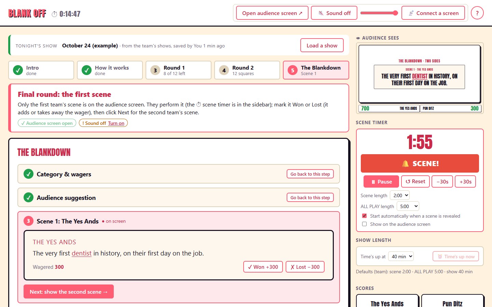492x307 pixels.
Task: Add 30 seconds to scene timer
Action: pyautogui.click(x=465, y=182)
